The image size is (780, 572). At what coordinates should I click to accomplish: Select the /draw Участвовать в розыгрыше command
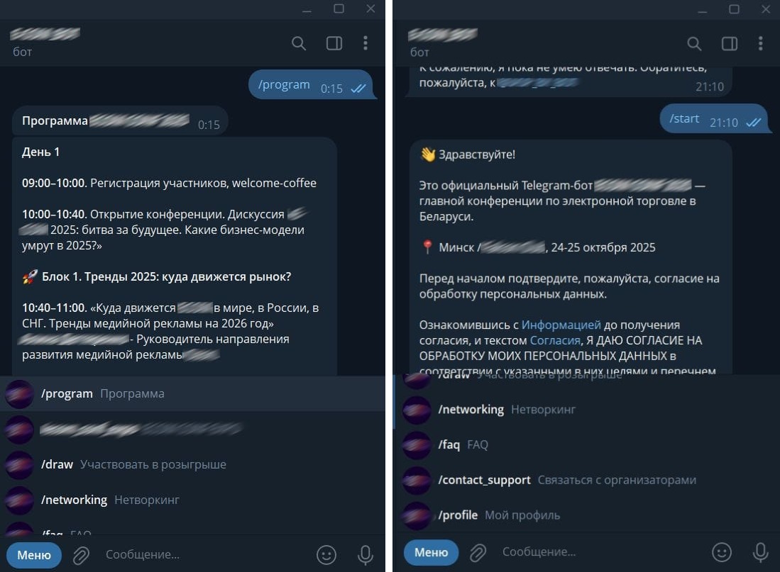click(192, 464)
